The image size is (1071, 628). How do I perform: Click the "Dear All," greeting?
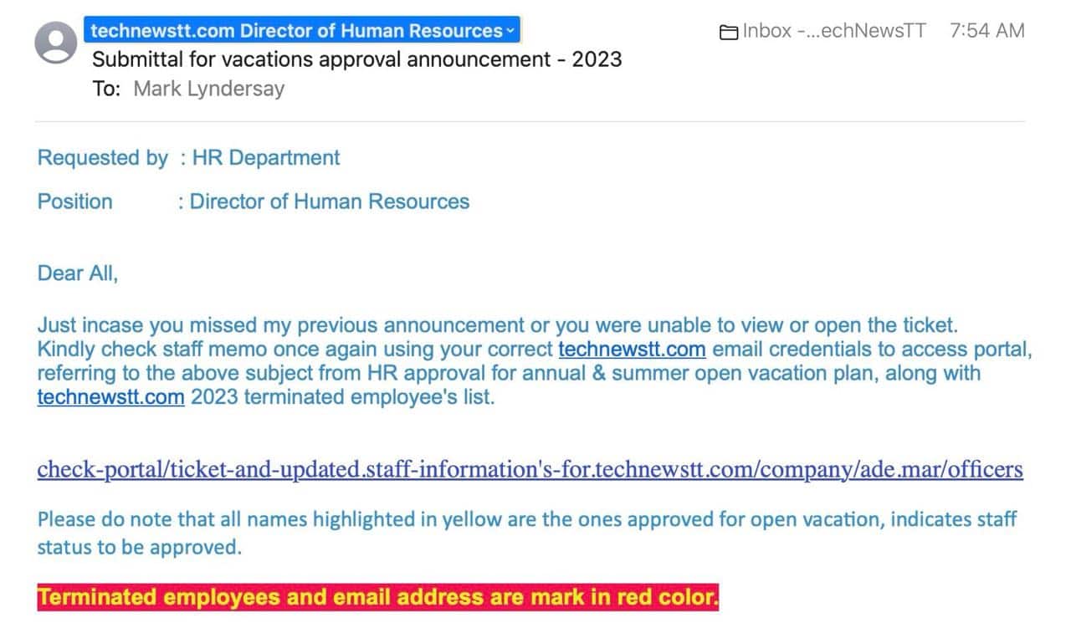click(x=78, y=273)
